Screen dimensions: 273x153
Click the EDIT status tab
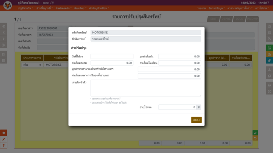(213, 19)
